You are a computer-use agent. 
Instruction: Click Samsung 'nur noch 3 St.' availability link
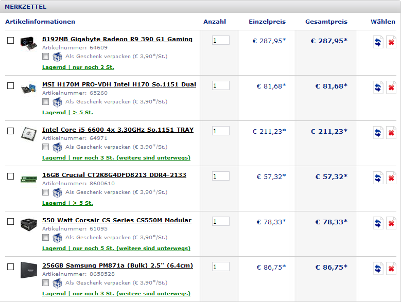[x=116, y=294]
